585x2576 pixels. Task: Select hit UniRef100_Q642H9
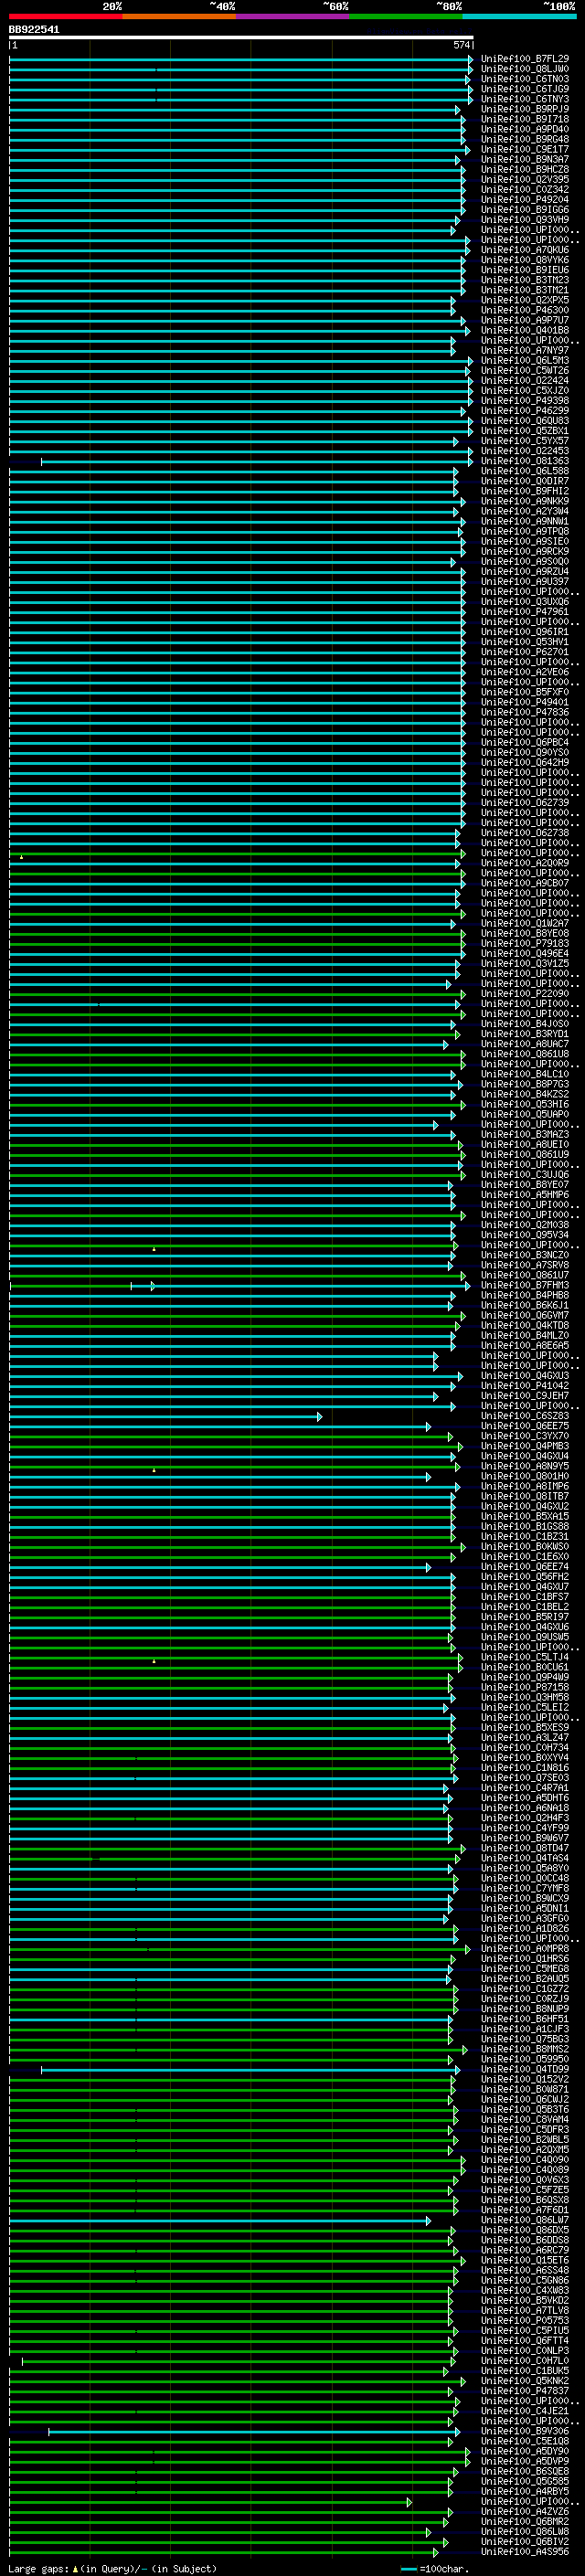pos(524,763)
